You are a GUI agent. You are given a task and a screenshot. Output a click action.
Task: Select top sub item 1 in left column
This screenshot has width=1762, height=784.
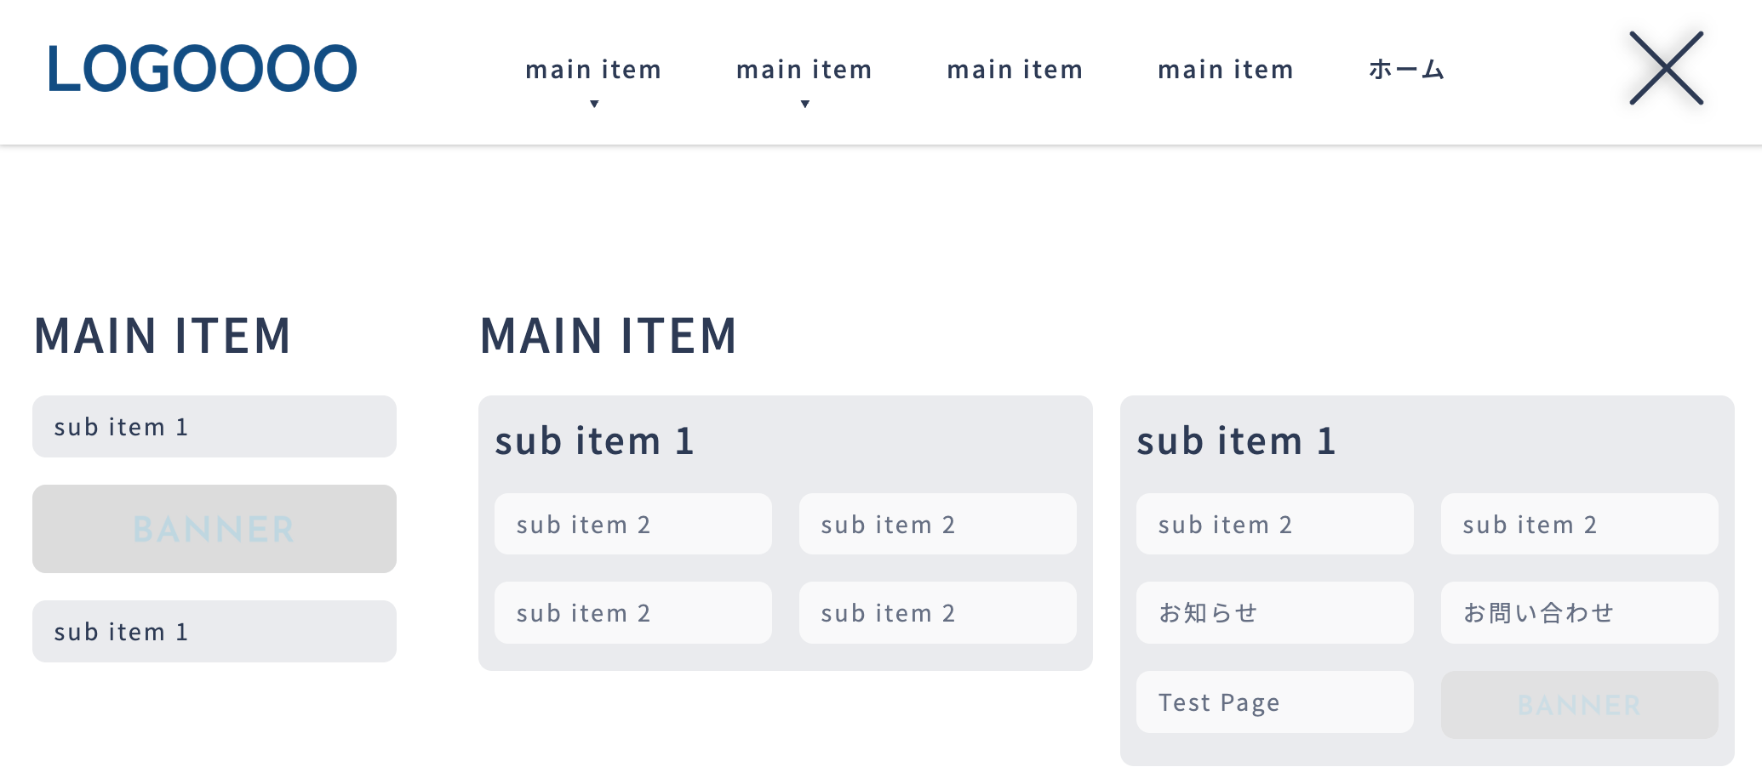(215, 427)
